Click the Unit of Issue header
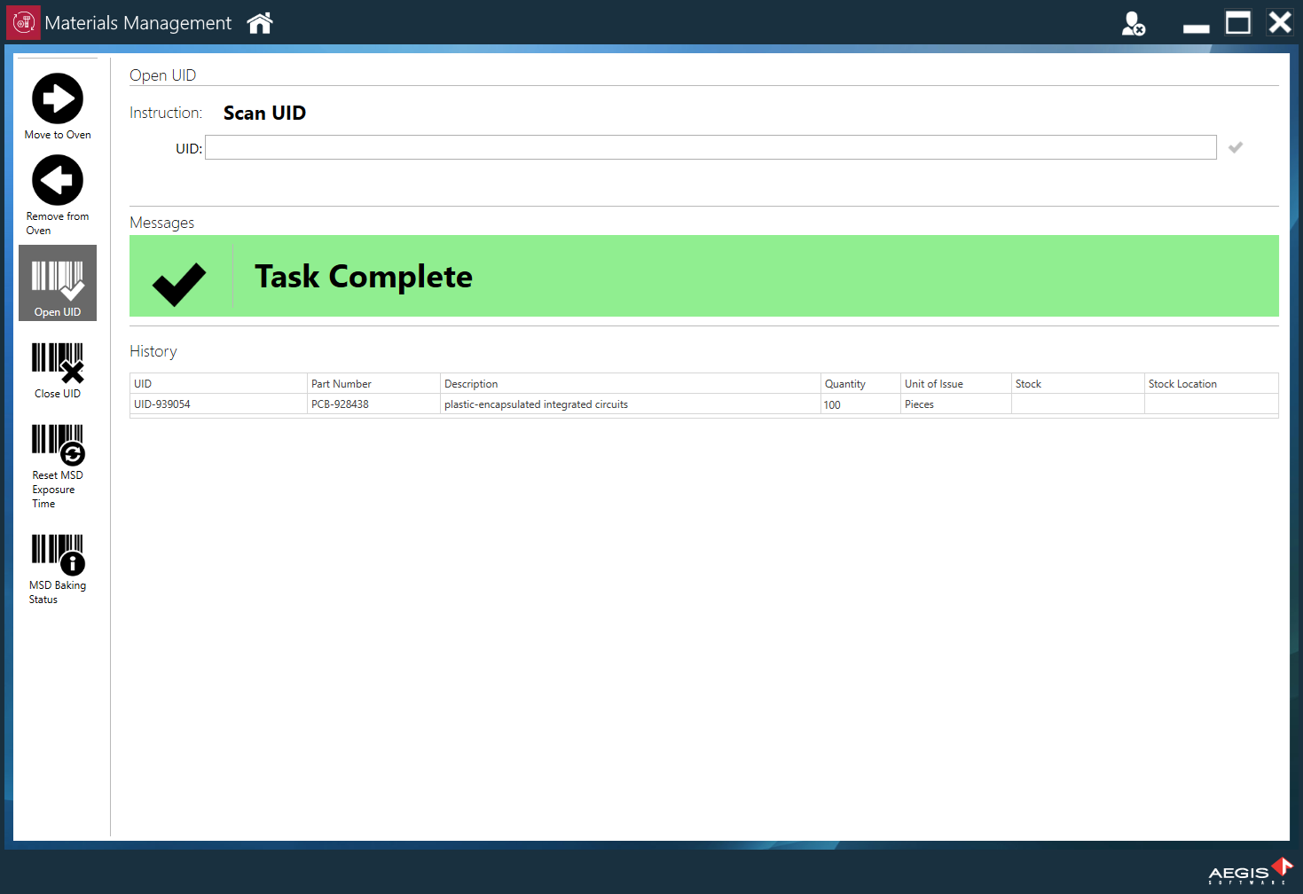The height and width of the screenshot is (894, 1303). pos(955,384)
